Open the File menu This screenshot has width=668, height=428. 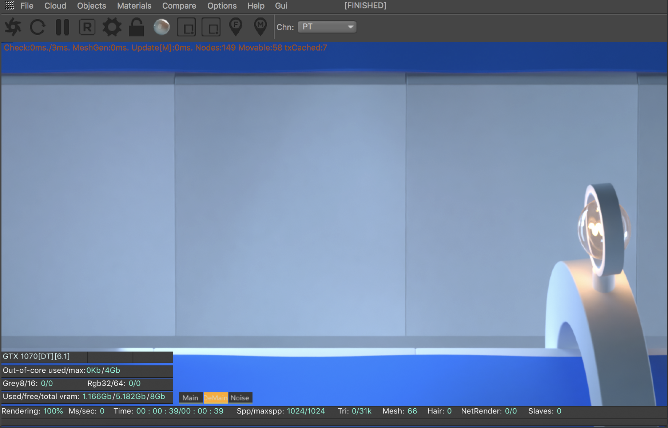27,6
